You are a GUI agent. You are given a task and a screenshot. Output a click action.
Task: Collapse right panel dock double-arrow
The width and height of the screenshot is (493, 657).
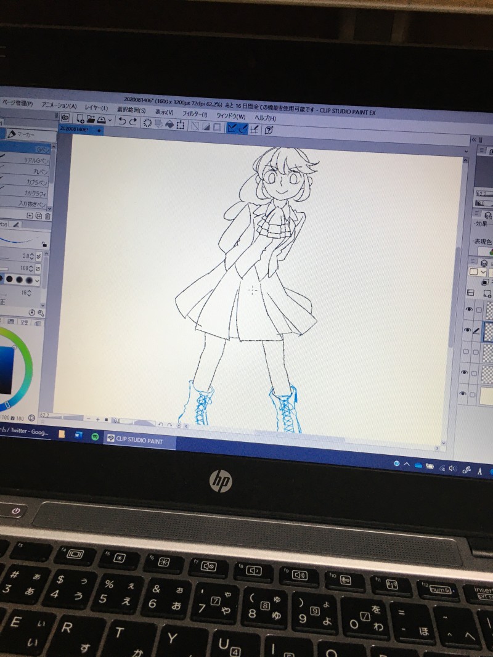474,139
